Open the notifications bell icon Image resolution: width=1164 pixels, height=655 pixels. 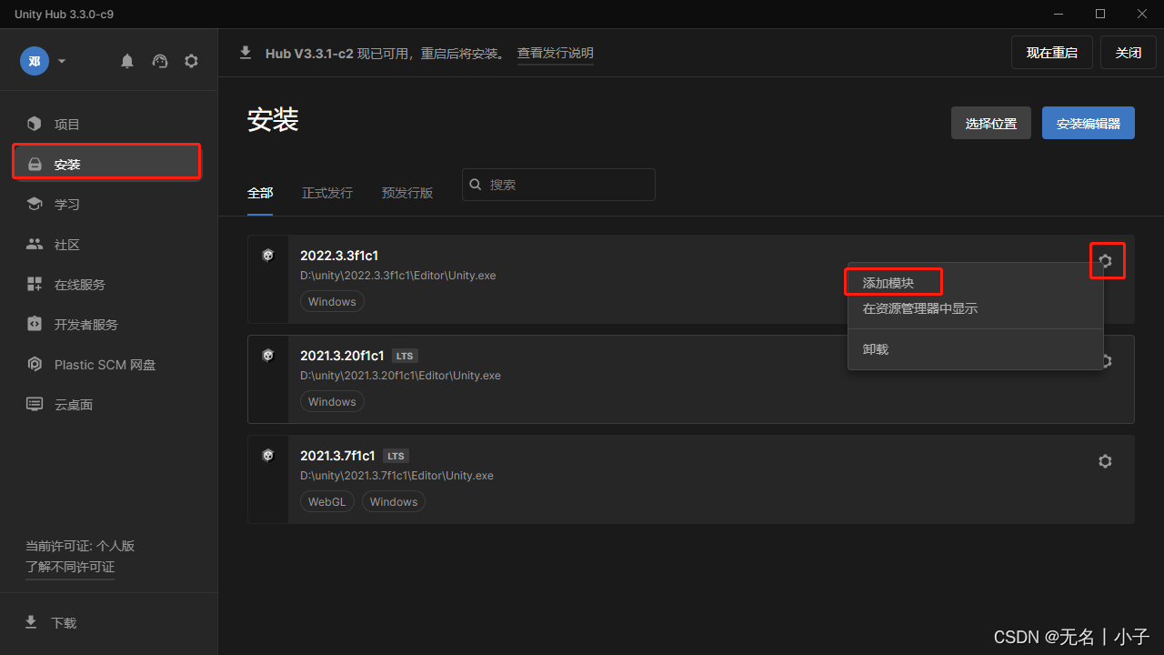click(127, 61)
